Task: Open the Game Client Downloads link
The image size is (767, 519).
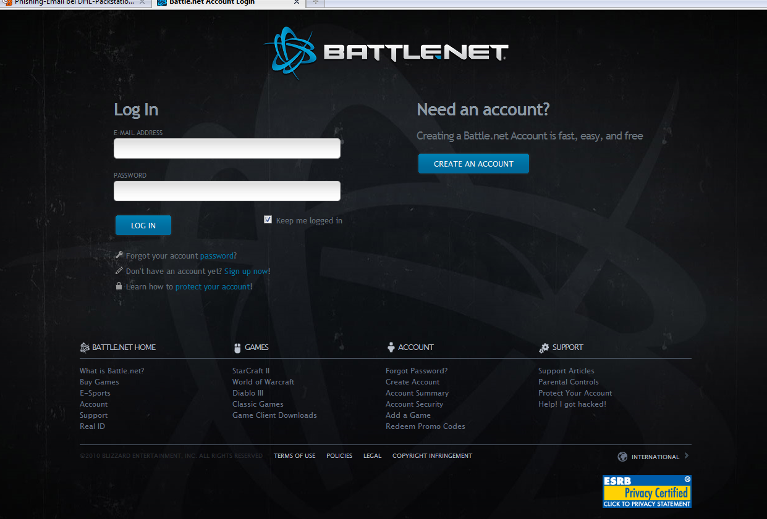Action: (274, 415)
